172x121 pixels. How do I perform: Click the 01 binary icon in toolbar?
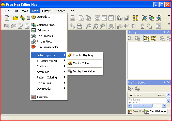pos(158,26)
